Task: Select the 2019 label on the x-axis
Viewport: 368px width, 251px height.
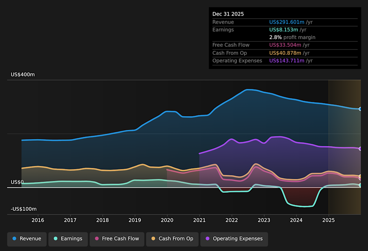Action: 135,220
